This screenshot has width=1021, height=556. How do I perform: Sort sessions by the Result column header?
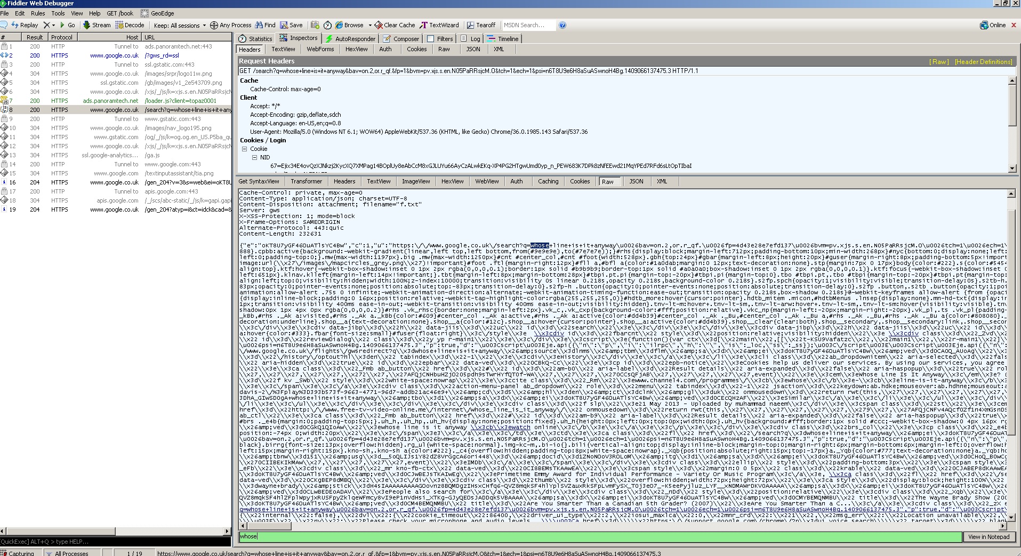tap(35, 37)
